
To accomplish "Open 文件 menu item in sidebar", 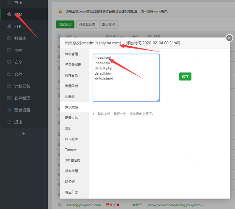I will [24, 74].
